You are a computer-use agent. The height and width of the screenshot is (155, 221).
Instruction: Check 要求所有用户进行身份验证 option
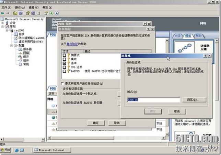62,84
